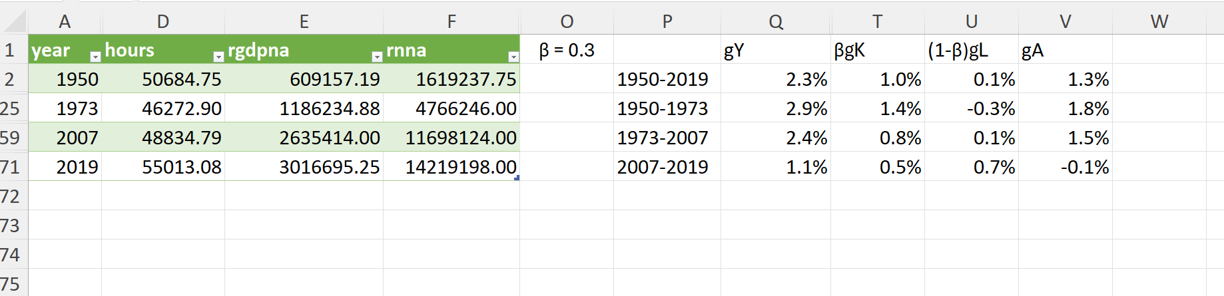Open the rnna column filter dropdown
1224x296 pixels.
tap(513, 57)
